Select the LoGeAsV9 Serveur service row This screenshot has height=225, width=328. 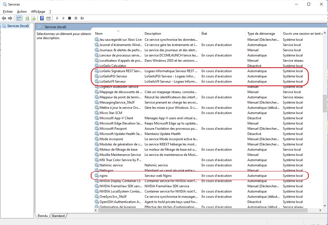pos(112,82)
